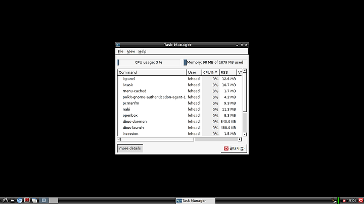Screen dimensions: 364x204
Task: Sort by the CPU% column header
Action: click(210, 72)
